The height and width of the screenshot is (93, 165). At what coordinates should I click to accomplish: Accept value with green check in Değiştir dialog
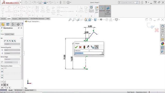pos(76,47)
